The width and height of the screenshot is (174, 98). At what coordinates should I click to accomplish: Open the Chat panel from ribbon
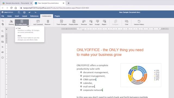click(126, 22)
